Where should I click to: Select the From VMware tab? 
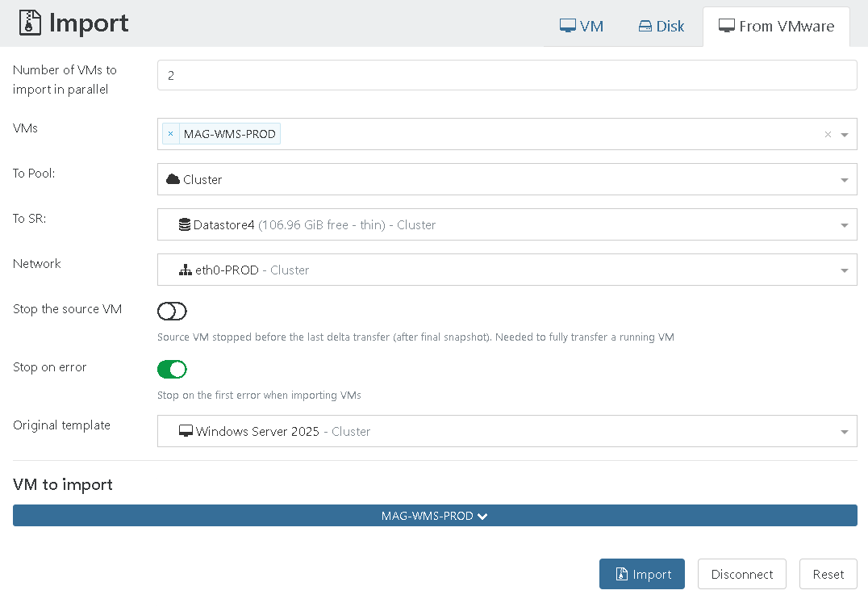(x=776, y=27)
